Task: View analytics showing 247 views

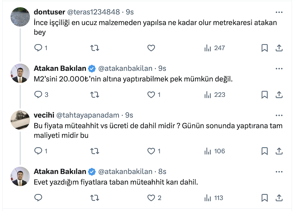Action: coord(215,48)
